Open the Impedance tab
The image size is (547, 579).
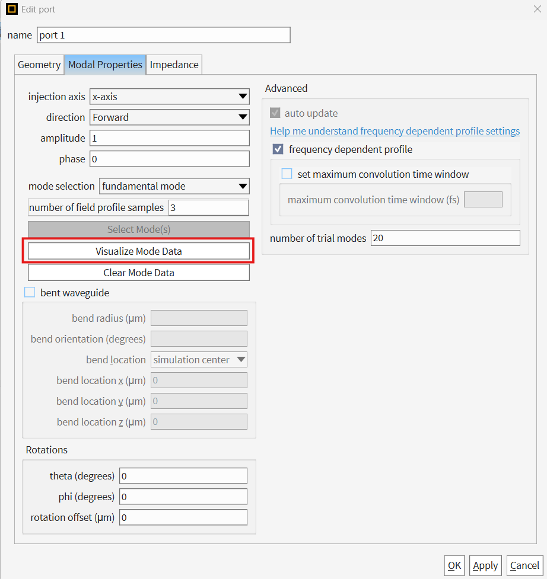pyautogui.click(x=174, y=65)
